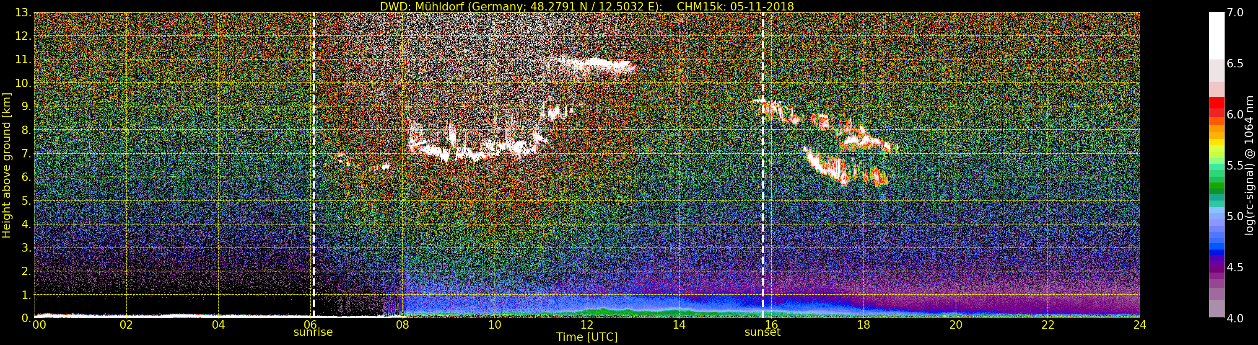1258x345 pixels.
Task: Click the height axis tick label 12
Action: (23, 36)
